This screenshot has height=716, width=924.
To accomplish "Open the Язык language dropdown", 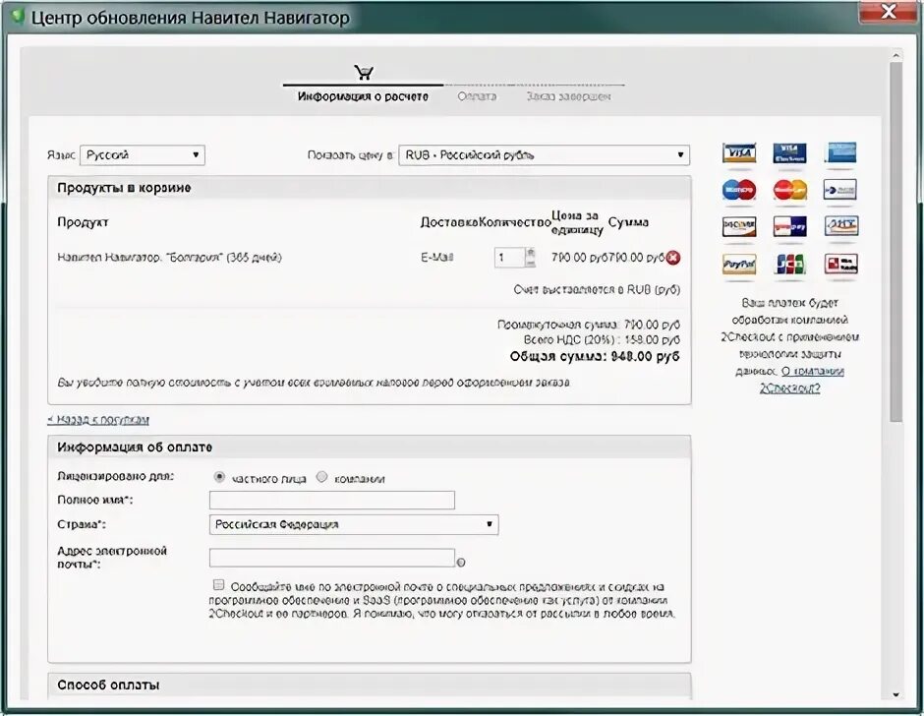I will pyautogui.click(x=142, y=155).
